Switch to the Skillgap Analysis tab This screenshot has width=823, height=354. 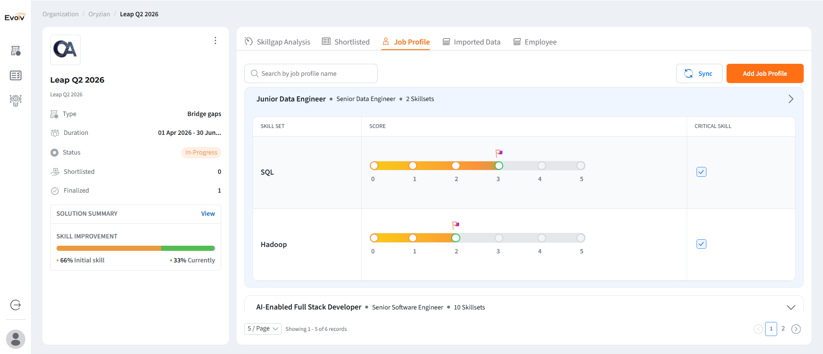(277, 42)
